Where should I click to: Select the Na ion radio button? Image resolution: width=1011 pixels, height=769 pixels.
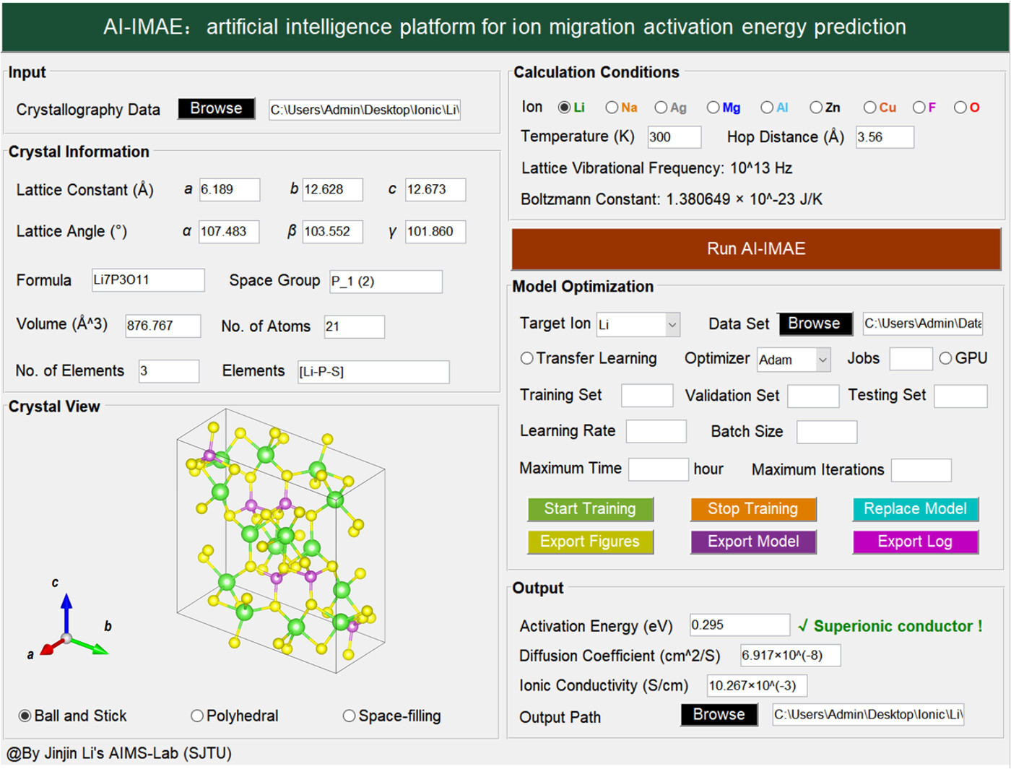612,108
